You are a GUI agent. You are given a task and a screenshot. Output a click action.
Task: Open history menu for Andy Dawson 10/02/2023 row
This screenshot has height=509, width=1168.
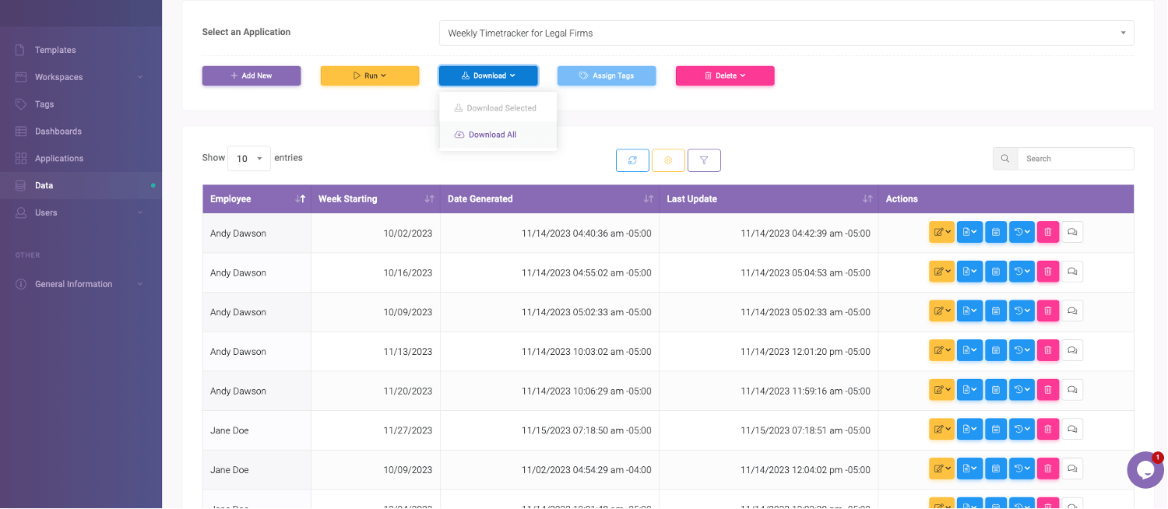[x=1022, y=232]
